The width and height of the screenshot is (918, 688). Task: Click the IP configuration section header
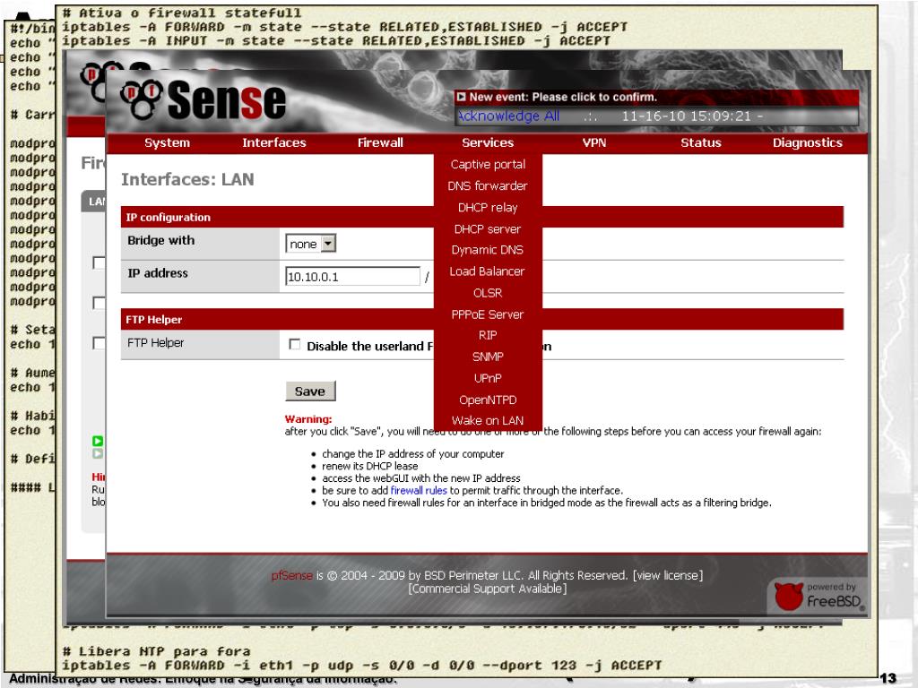click(x=481, y=217)
